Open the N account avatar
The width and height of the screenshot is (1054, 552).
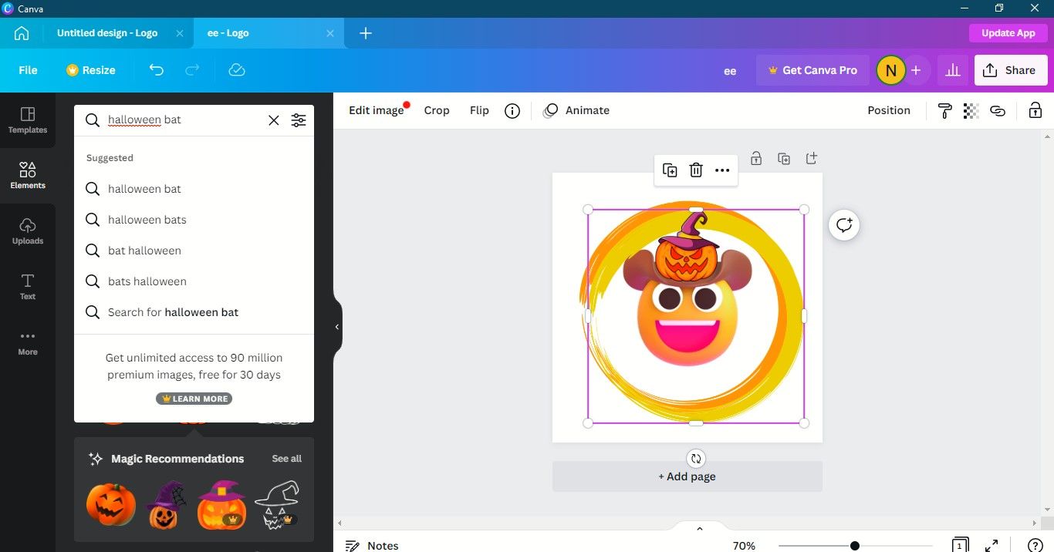890,70
